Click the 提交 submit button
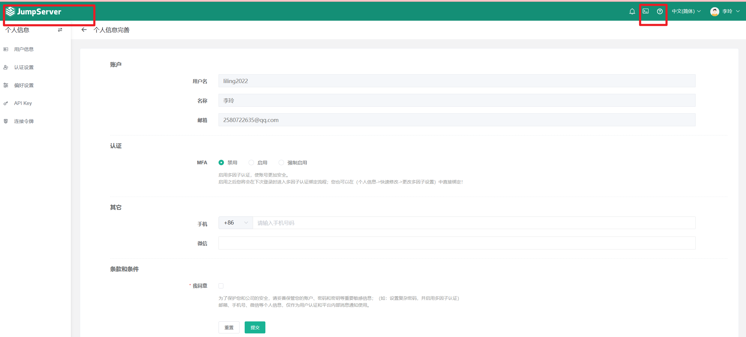 tap(255, 327)
